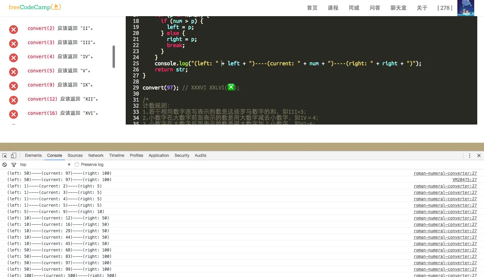Viewport: 484px width, 277px height.
Task: Click the console.log statement on line 25
Action: tap(288, 63)
